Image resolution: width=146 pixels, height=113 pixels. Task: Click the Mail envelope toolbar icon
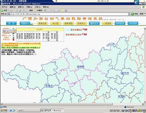[x=50, y=11]
